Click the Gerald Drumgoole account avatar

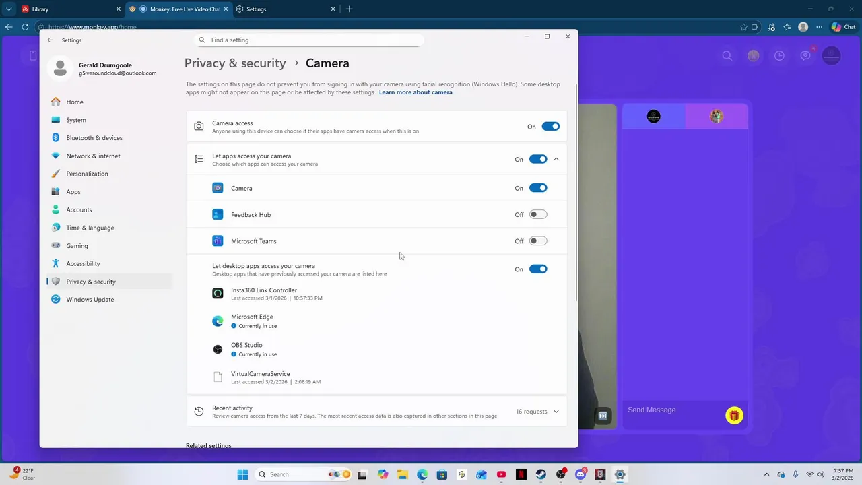(60, 69)
